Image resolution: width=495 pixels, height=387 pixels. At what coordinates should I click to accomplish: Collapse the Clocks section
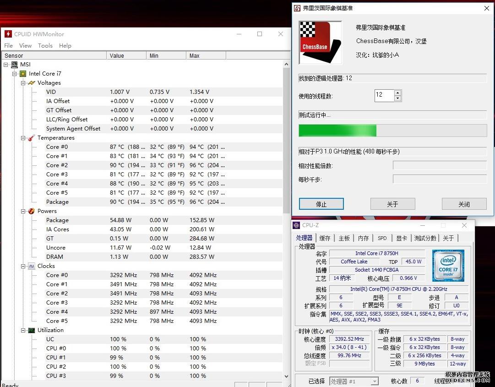(23, 266)
